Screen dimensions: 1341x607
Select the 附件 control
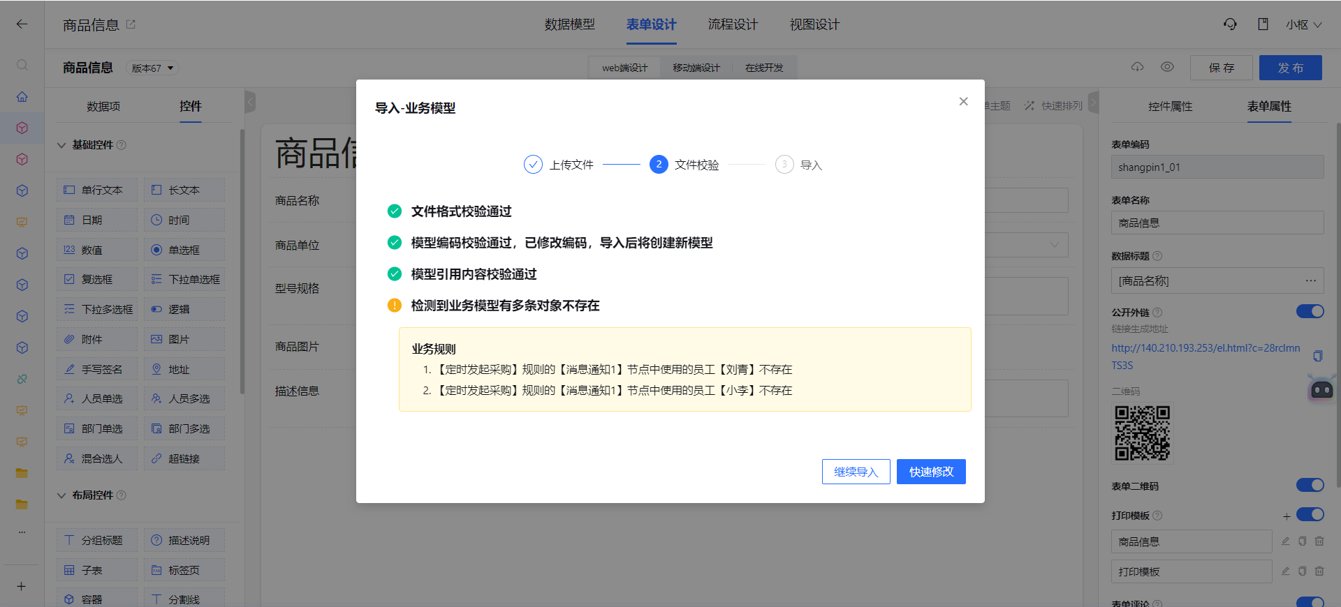tap(97, 339)
